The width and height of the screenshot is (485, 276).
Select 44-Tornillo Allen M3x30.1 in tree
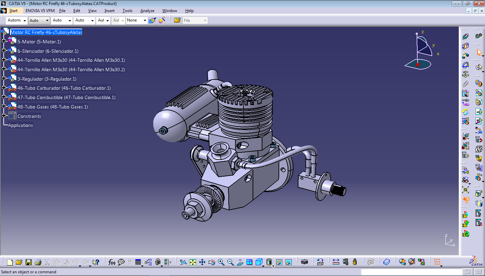(71, 60)
